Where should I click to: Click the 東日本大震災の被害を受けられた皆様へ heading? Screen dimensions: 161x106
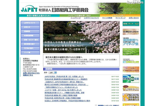[x=64, y=57]
